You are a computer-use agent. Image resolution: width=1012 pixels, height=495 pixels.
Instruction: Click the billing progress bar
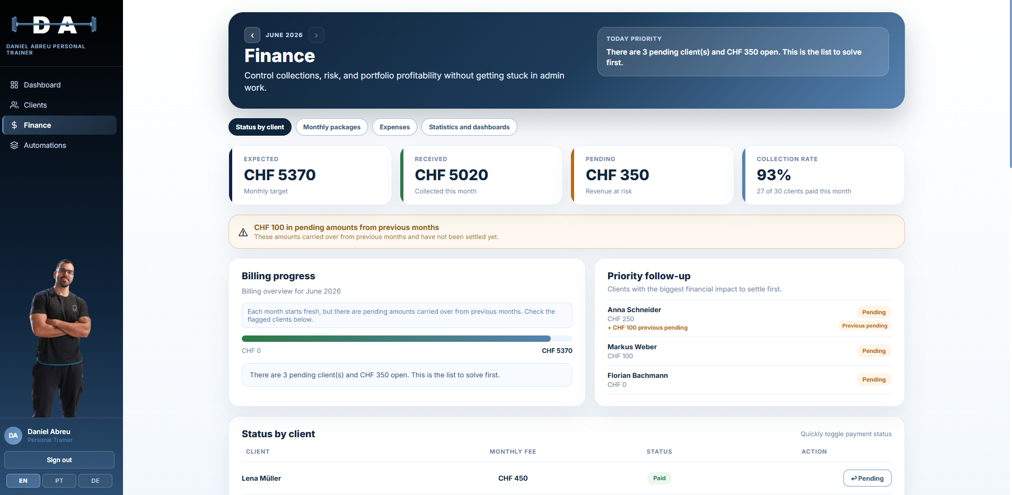click(407, 339)
